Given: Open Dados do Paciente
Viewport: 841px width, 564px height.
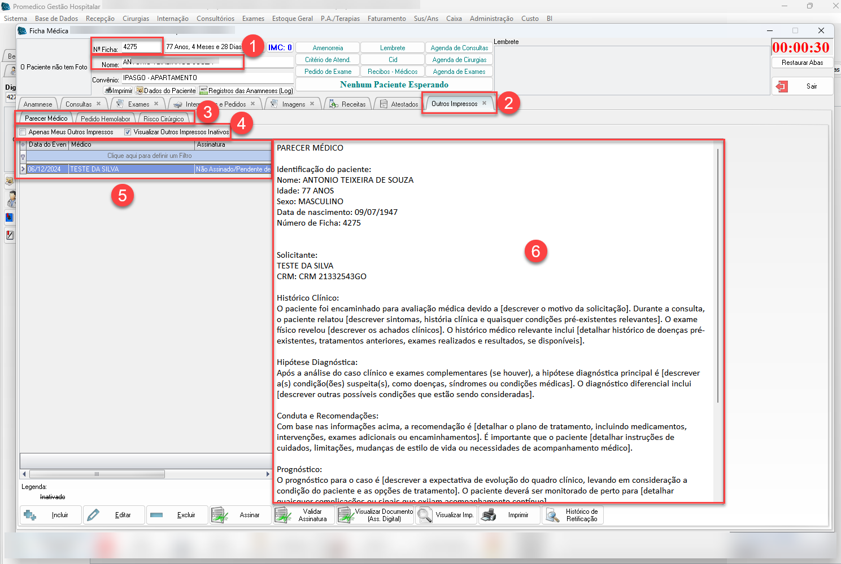Looking at the screenshot, I should coord(166,90).
